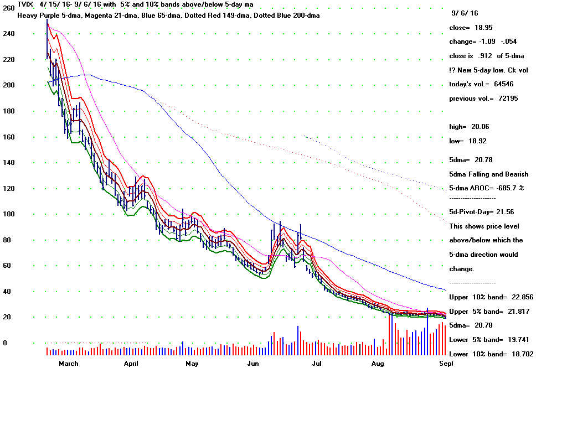Click the 5-dma AROC= -685.7 % reading

[486, 188]
